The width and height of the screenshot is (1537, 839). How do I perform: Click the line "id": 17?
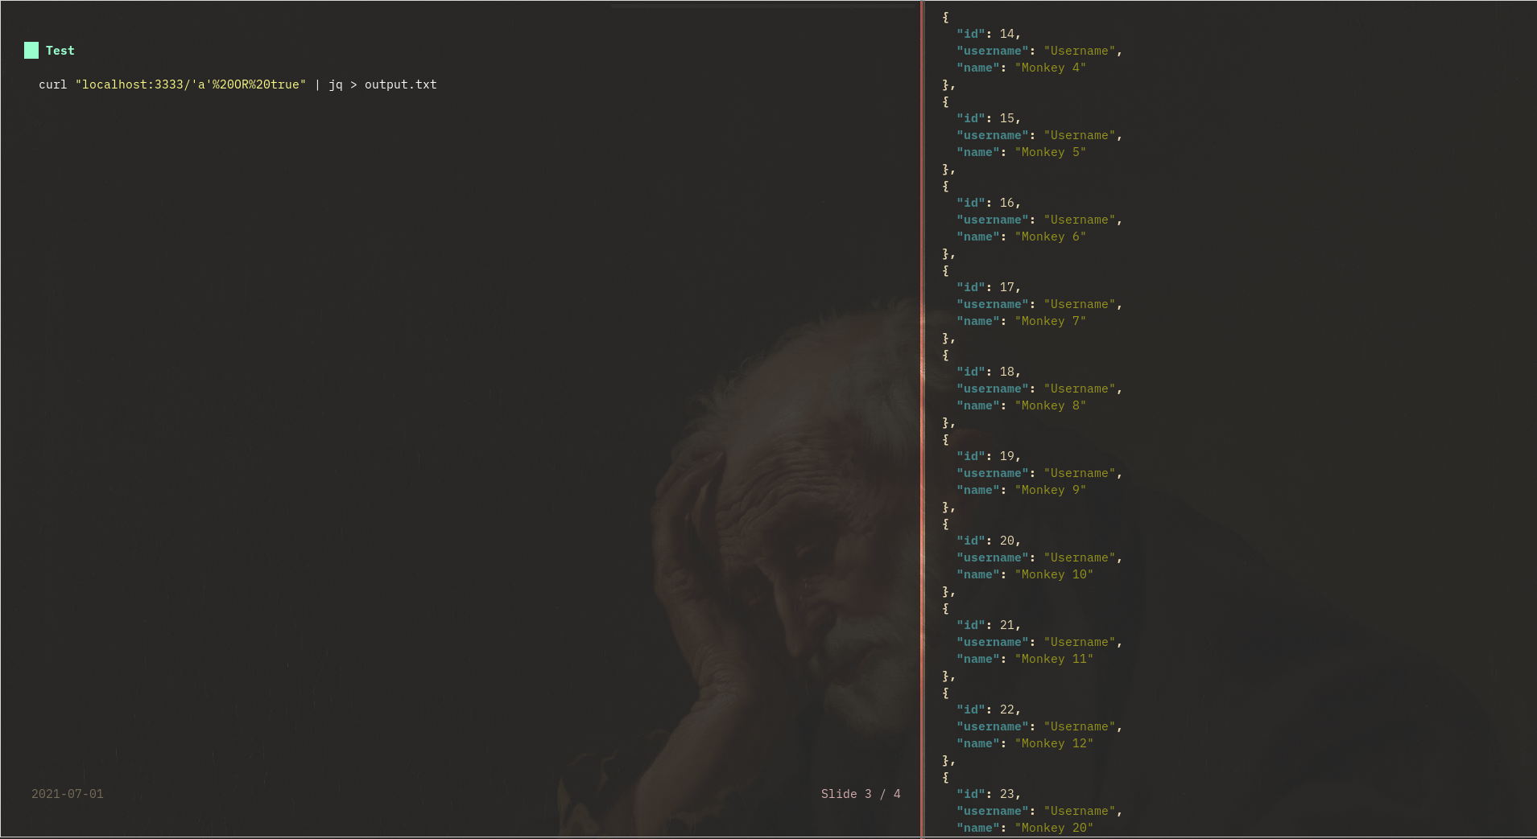pos(989,287)
